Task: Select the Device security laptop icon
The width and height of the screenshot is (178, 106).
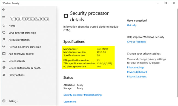Action: pos(4,61)
